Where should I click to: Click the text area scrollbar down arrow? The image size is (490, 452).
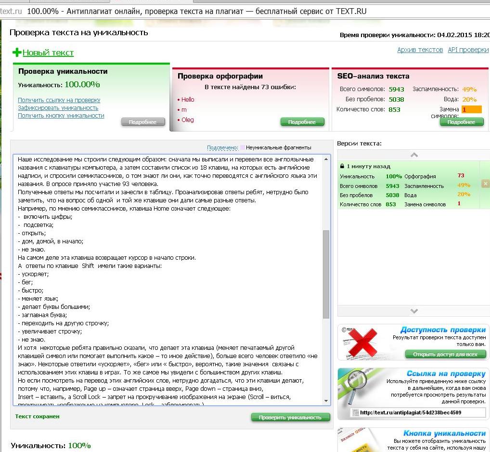click(x=326, y=401)
